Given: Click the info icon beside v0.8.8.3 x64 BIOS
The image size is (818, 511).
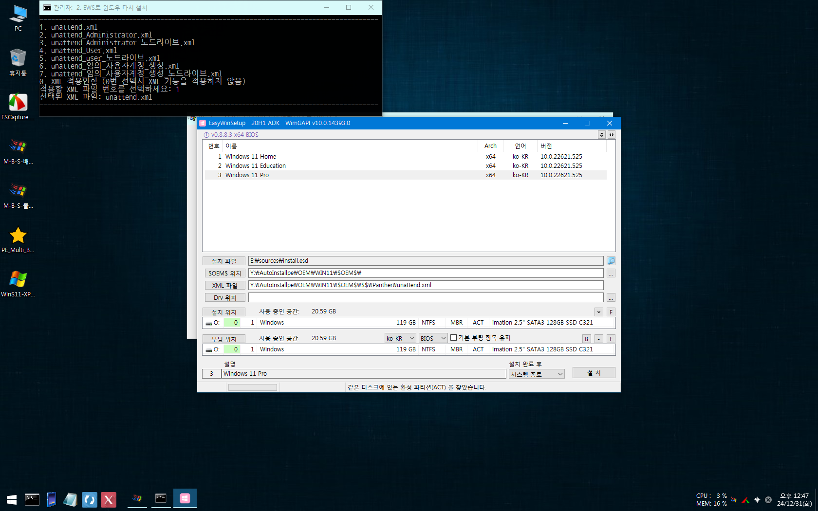Looking at the screenshot, I should pyautogui.click(x=206, y=135).
